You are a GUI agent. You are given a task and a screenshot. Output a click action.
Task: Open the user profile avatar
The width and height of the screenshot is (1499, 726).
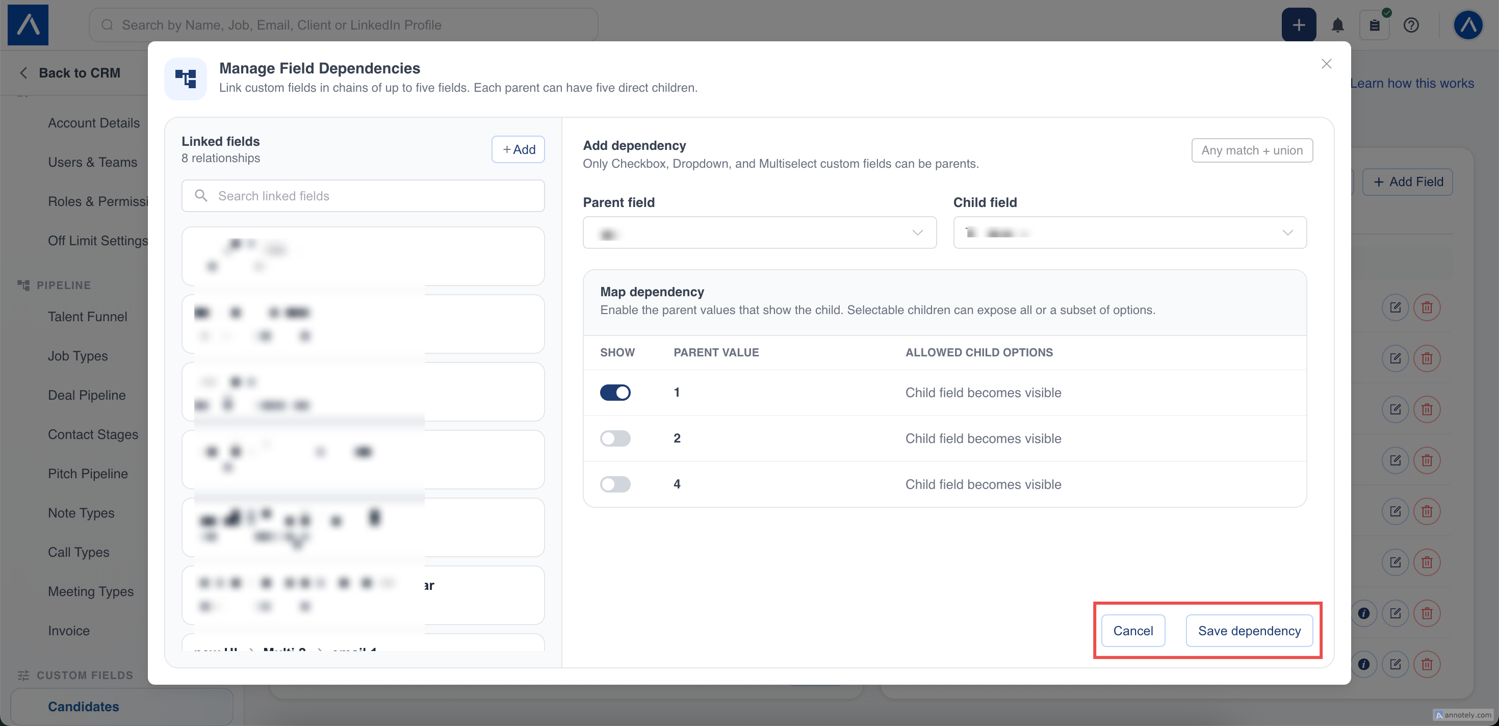[1467, 25]
